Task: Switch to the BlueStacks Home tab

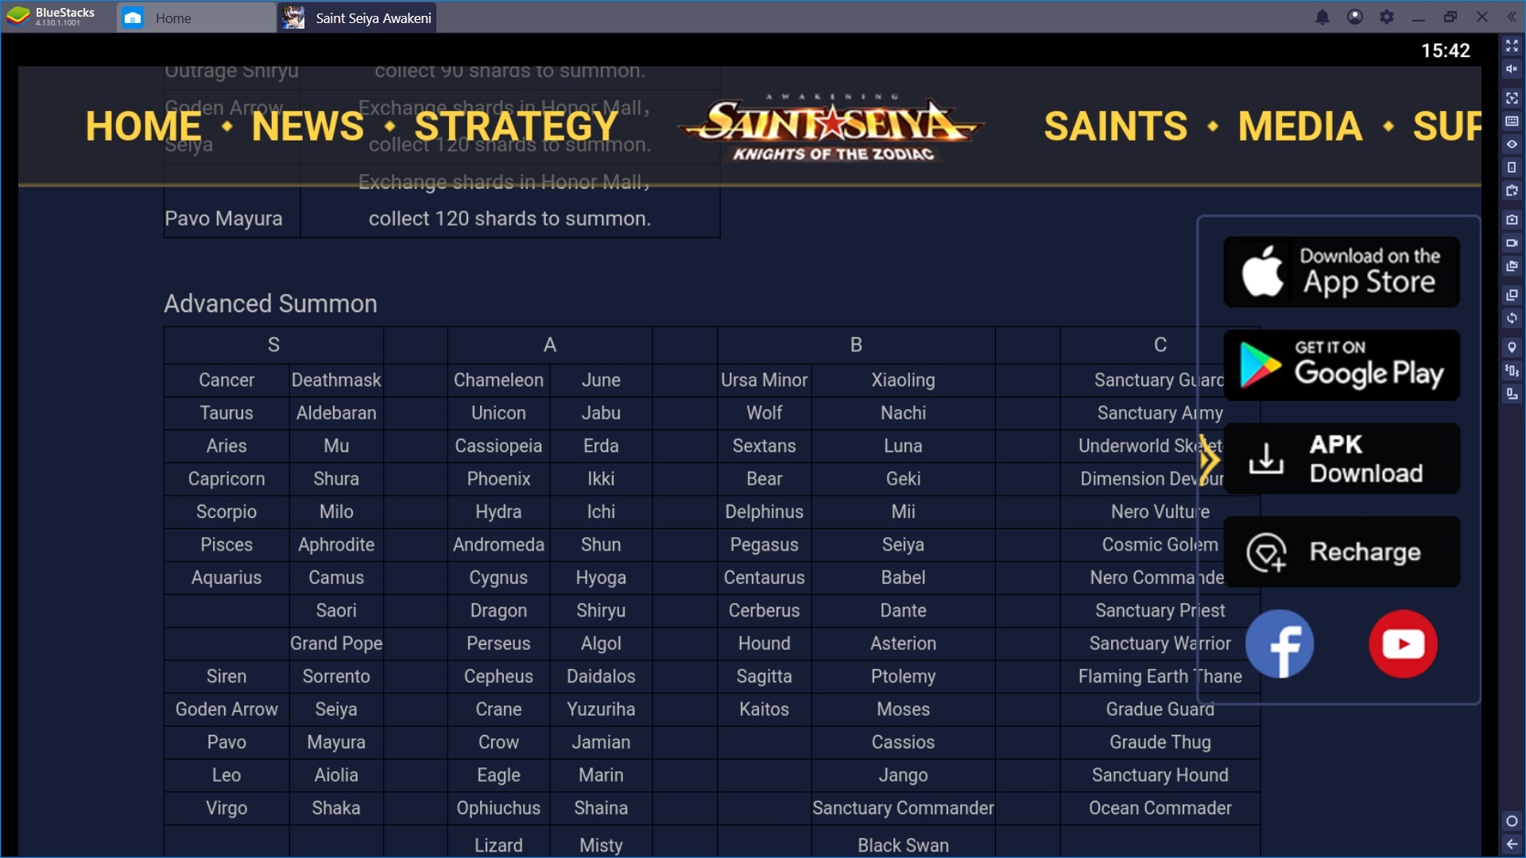Action: 196,17
